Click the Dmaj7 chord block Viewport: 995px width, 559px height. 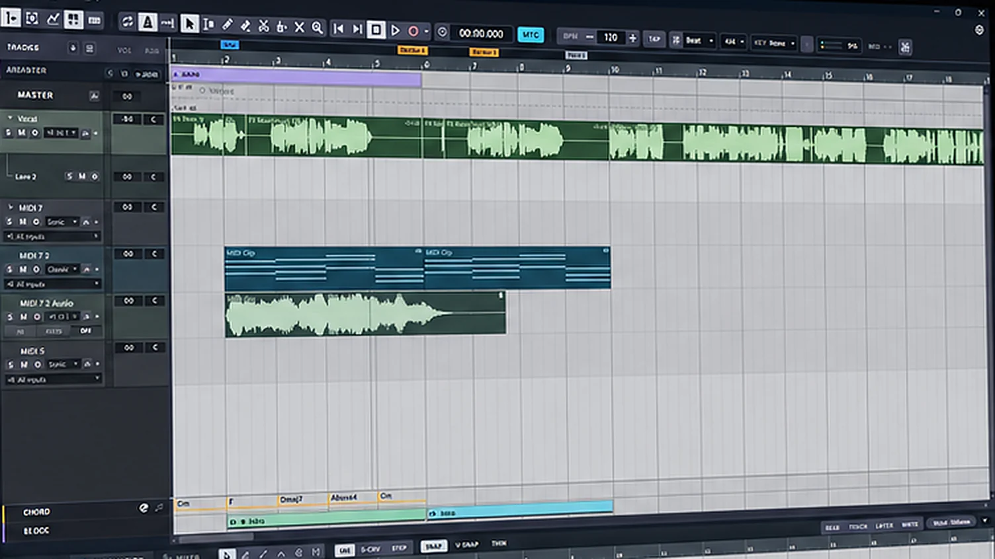pyautogui.click(x=303, y=501)
